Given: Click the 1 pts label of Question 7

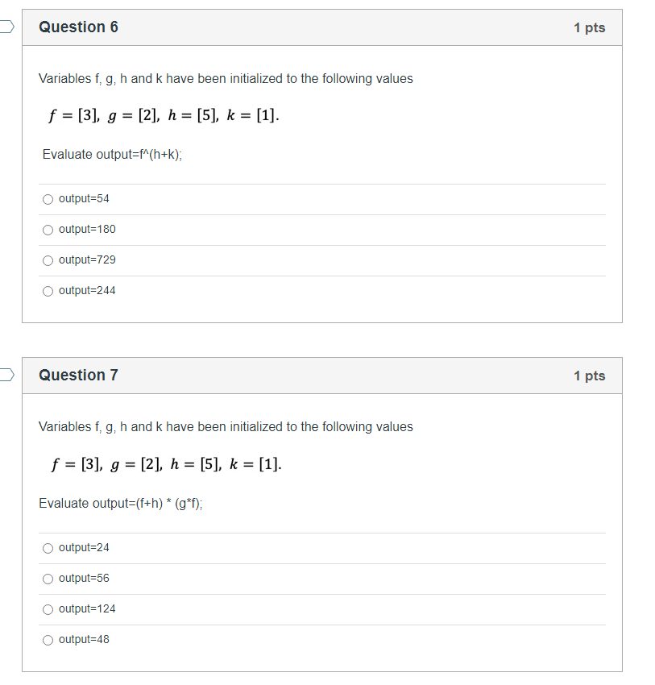Looking at the screenshot, I should (x=590, y=376).
